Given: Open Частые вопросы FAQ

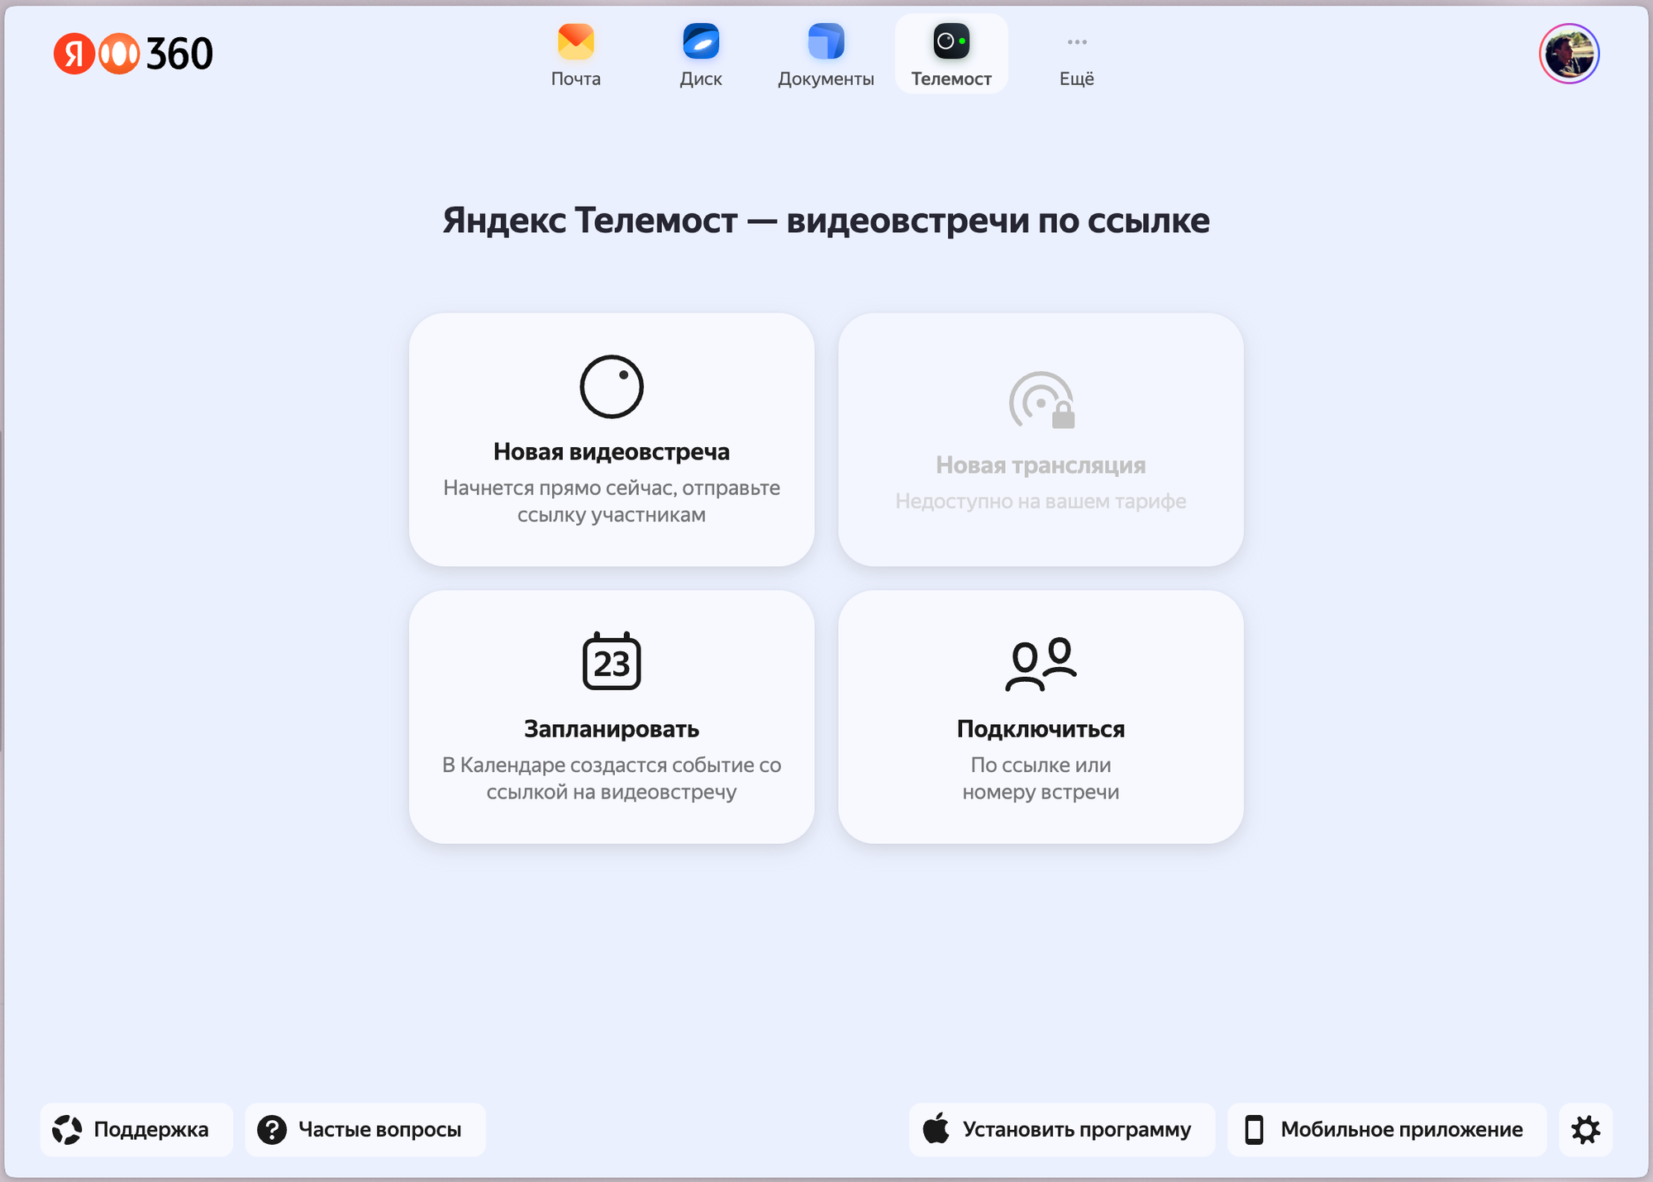Looking at the screenshot, I should pos(365,1129).
